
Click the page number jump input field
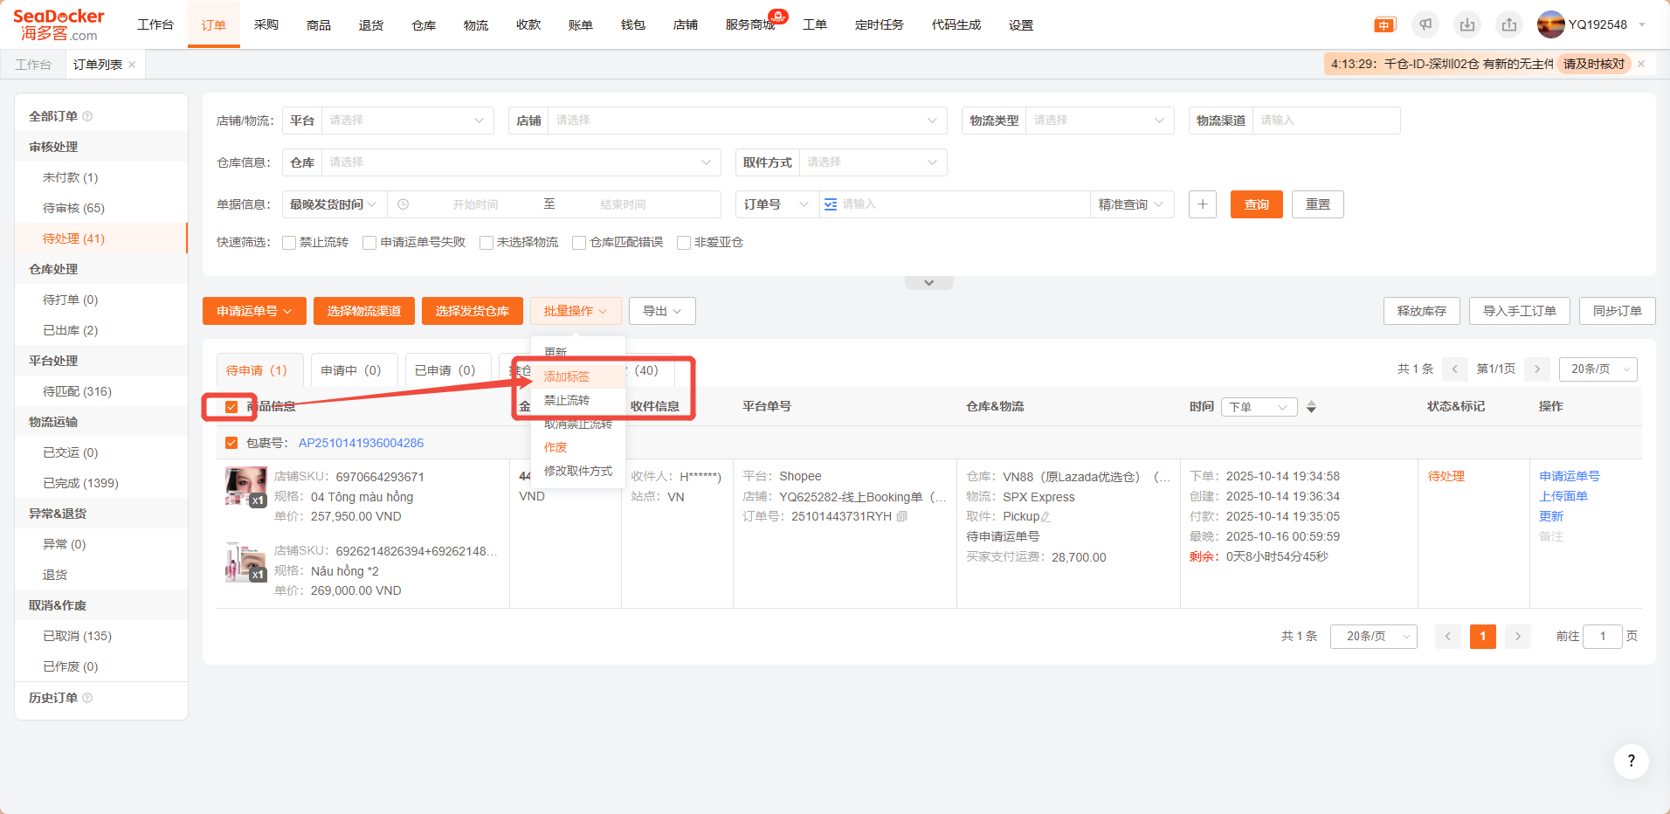point(1602,637)
